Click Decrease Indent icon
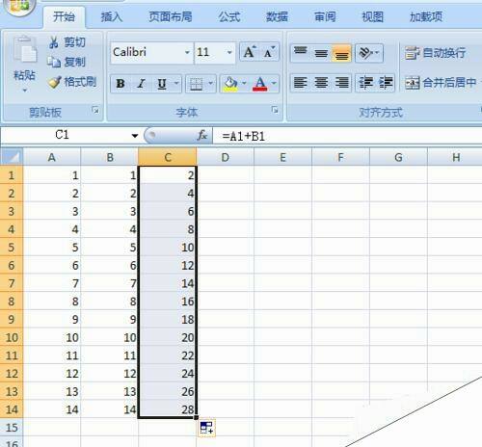482x447 pixels. pos(365,83)
